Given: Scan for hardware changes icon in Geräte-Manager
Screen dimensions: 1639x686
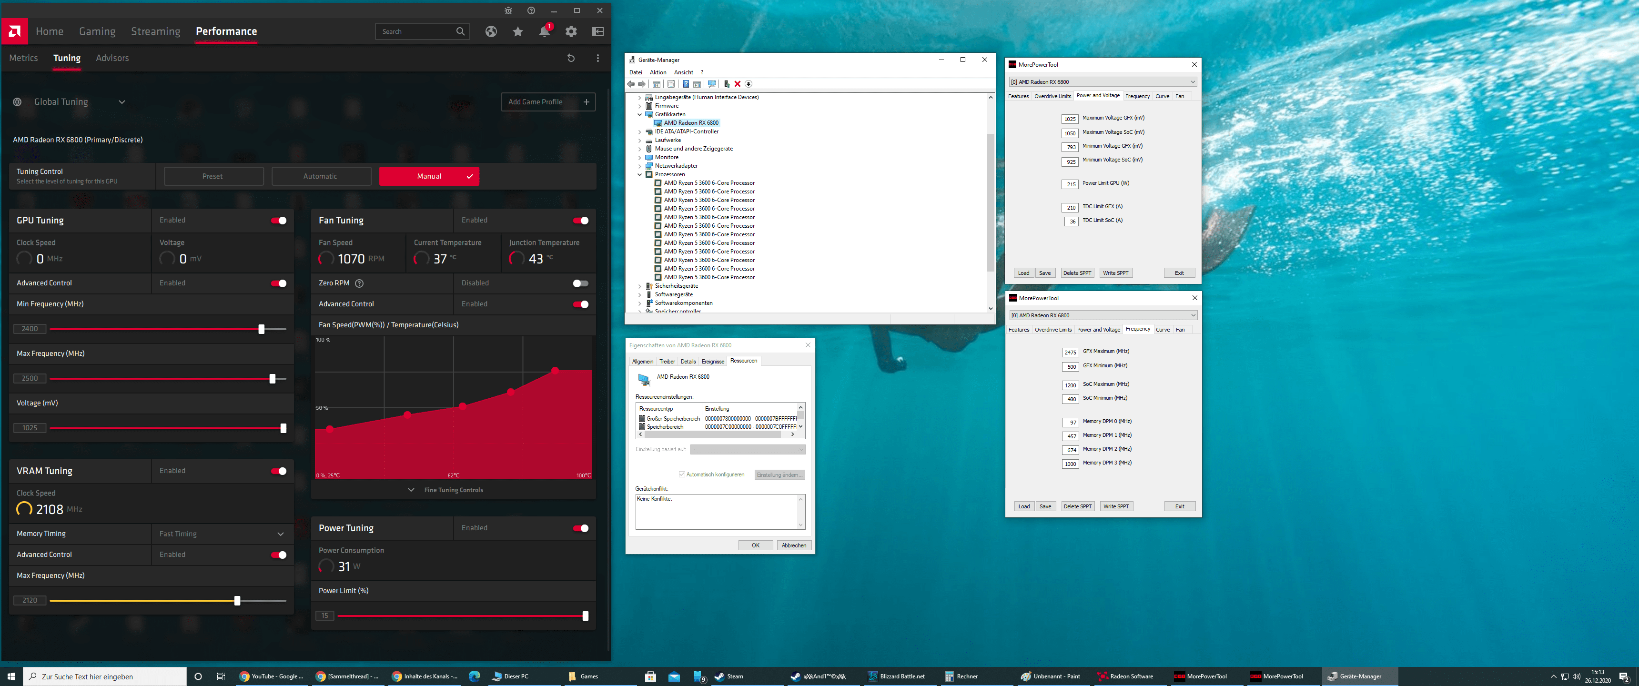Looking at the screenshot, I should pyautogui.click(x=712, y=84).
